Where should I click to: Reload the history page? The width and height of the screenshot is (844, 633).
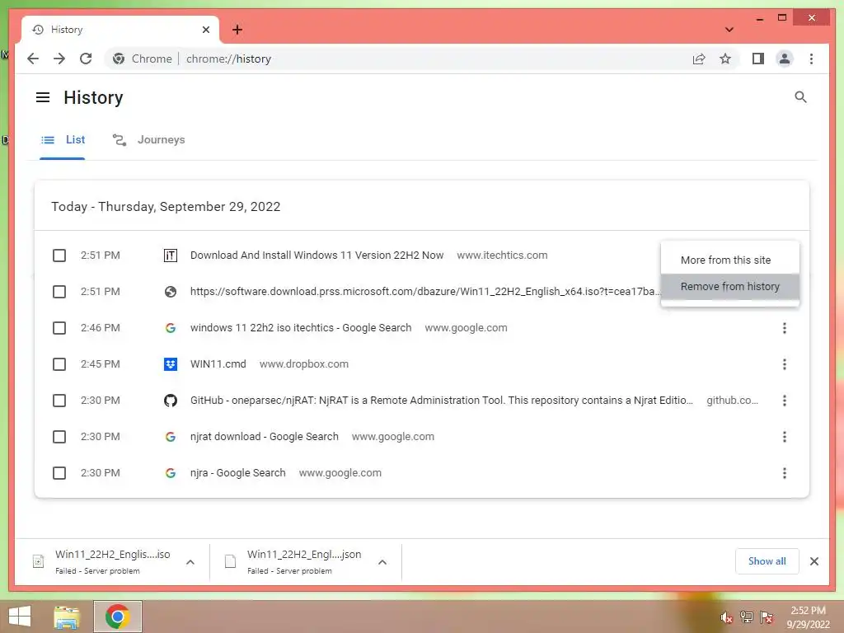(x=86, y=59)
